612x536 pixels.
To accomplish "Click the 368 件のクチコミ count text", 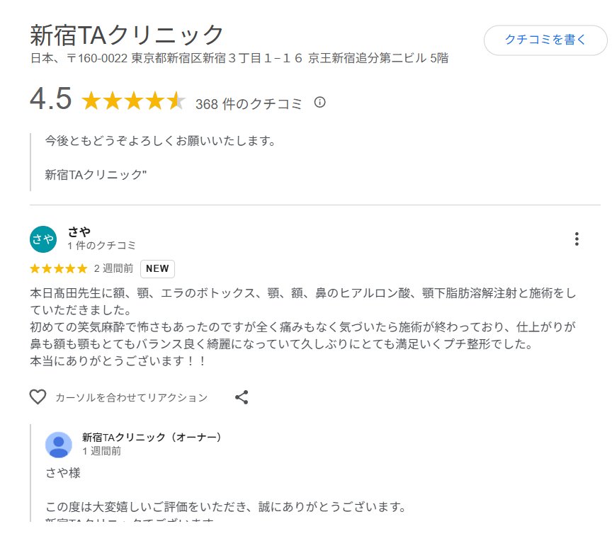I will (x=249, y=104).
